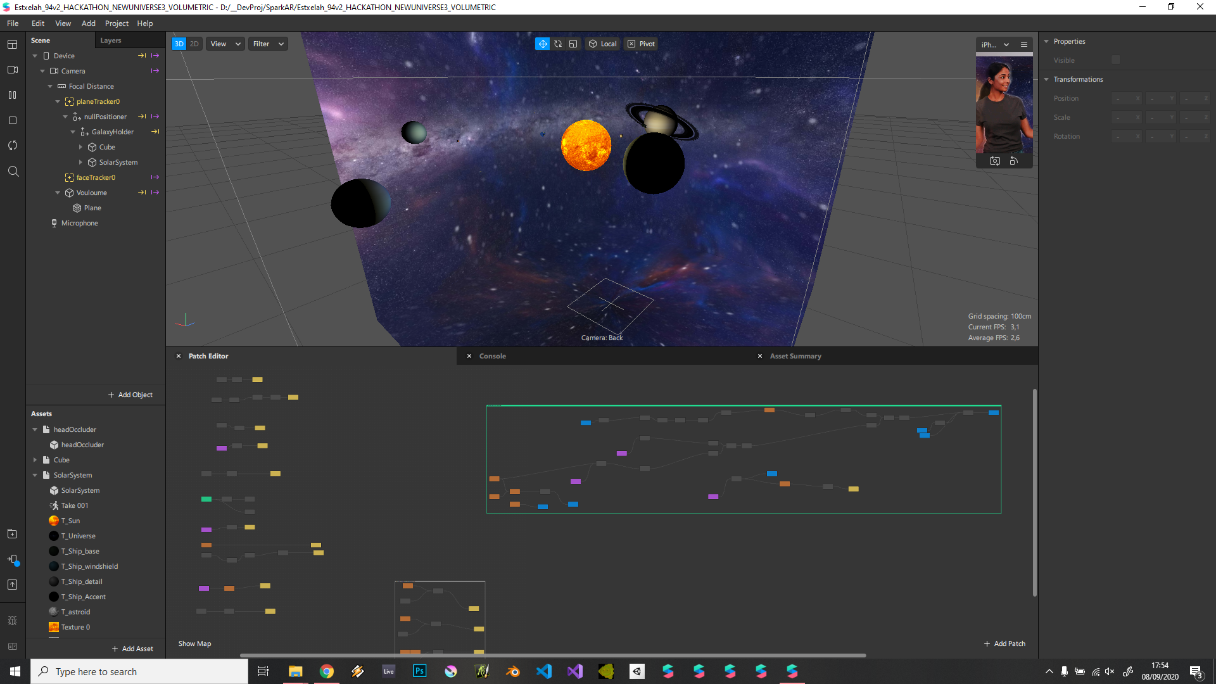The image size is (1216, 684).
Task: Select the scale tool in the viewport toolbar
Action: click(573, 44)
